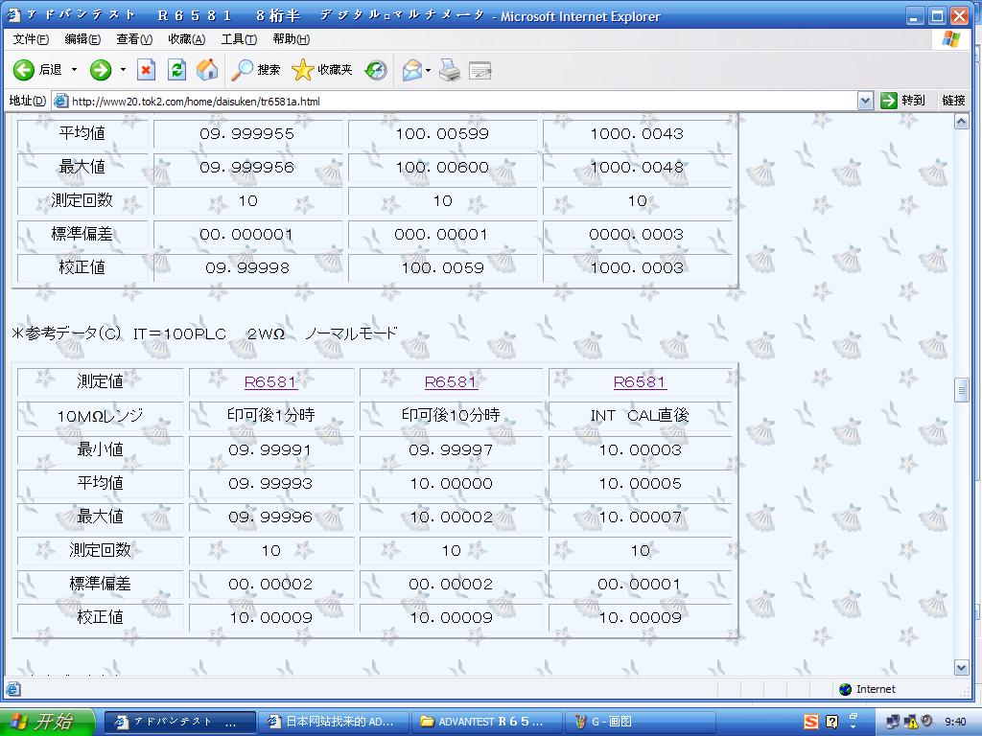
Task: Show browsing History
Action: click(376, 70)
